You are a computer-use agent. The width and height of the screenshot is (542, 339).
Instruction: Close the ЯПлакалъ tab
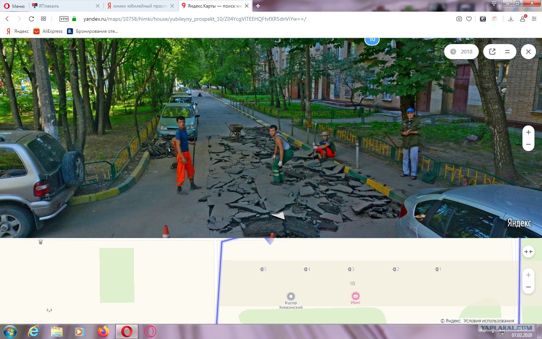coord(97,6)
